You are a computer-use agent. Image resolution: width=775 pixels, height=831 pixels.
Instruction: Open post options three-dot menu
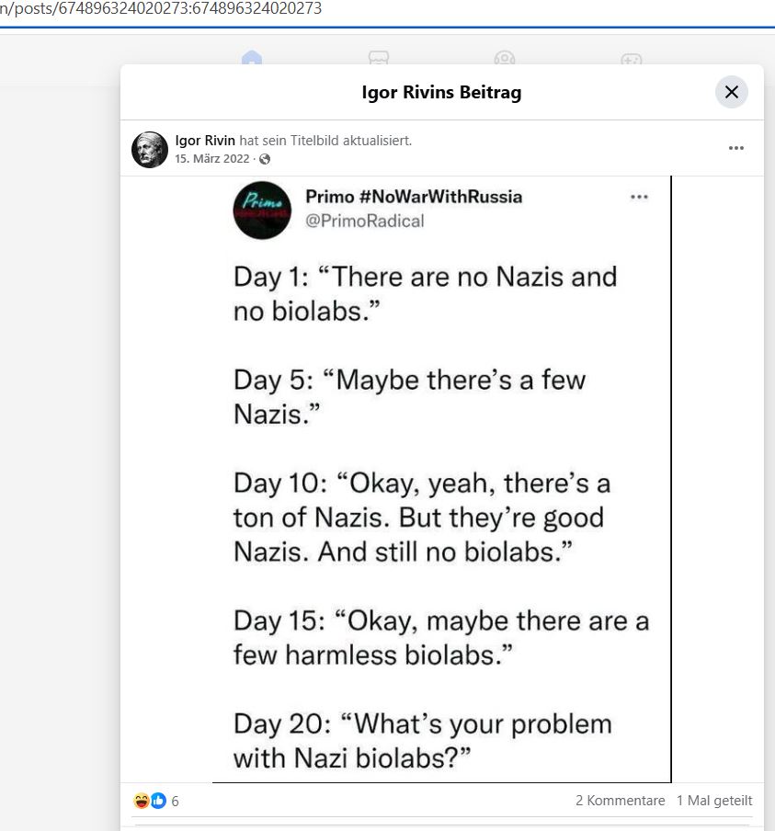[735, 148]
